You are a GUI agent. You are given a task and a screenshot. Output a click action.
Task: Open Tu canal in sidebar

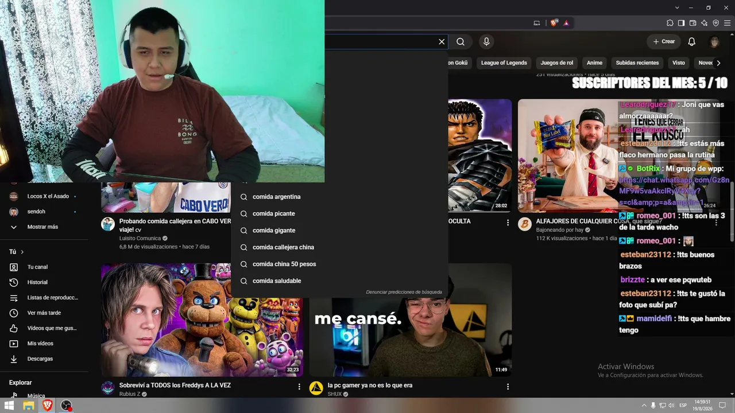point(44,267)
